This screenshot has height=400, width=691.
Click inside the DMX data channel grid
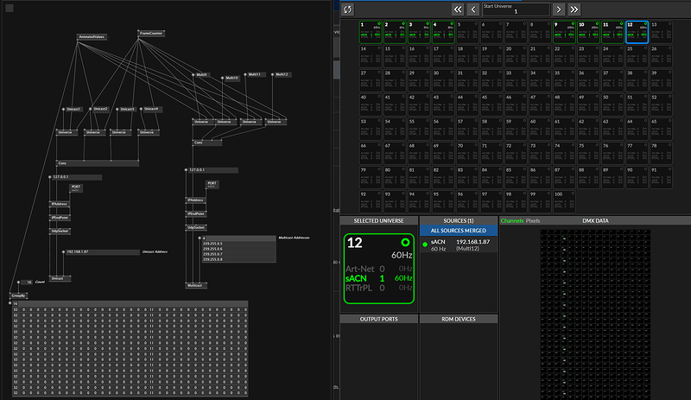(595, 314)
